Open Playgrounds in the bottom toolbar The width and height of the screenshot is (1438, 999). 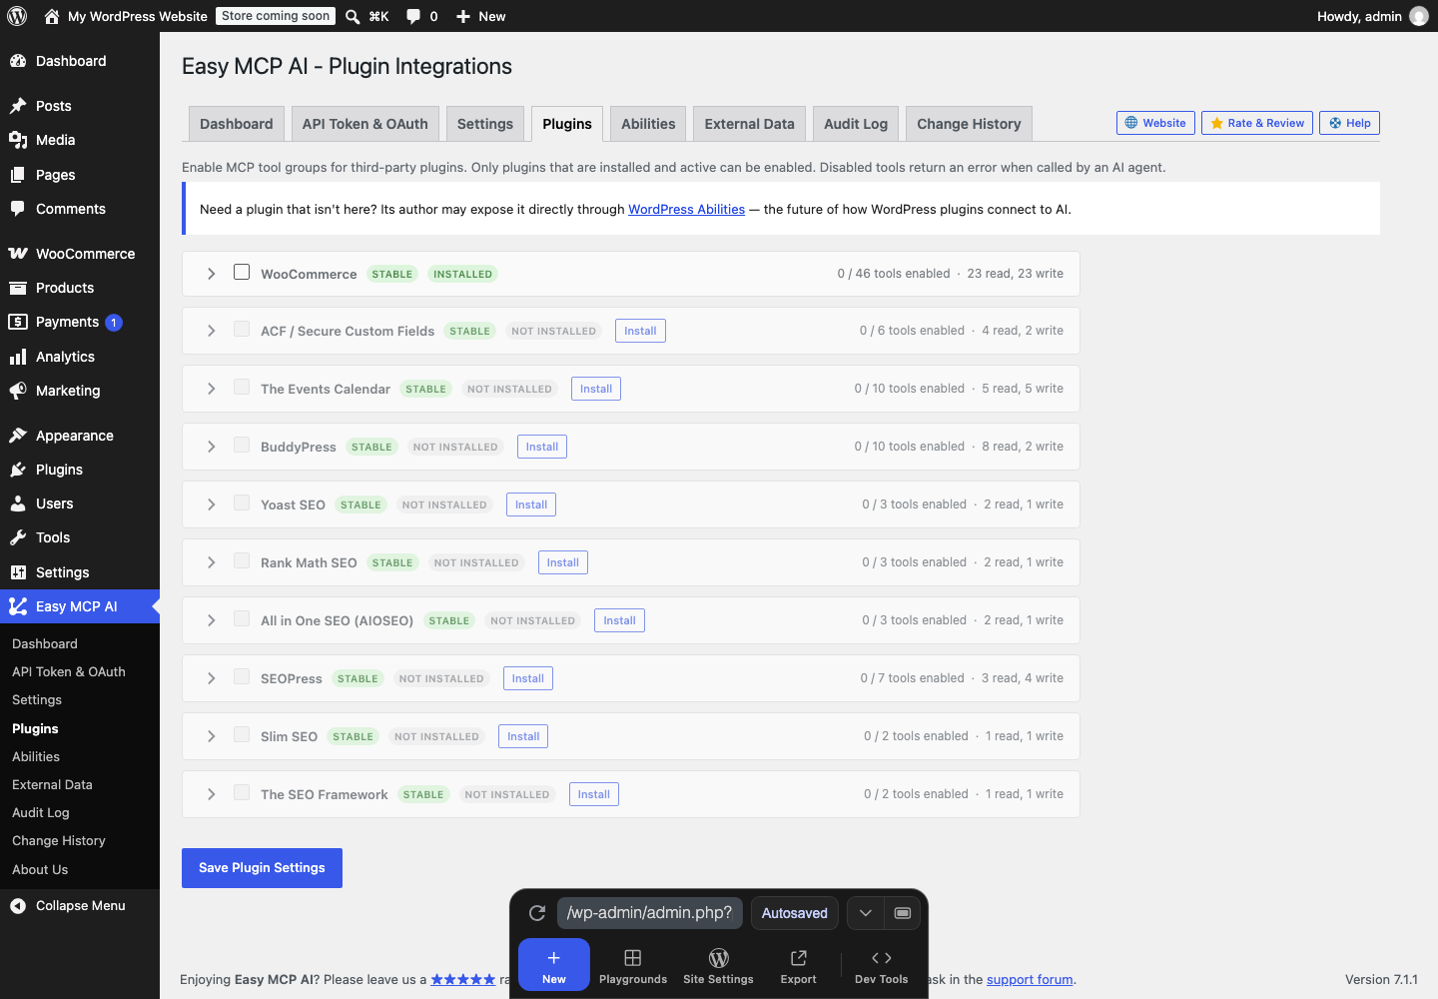pyautogui.click(x=633, y=966)
